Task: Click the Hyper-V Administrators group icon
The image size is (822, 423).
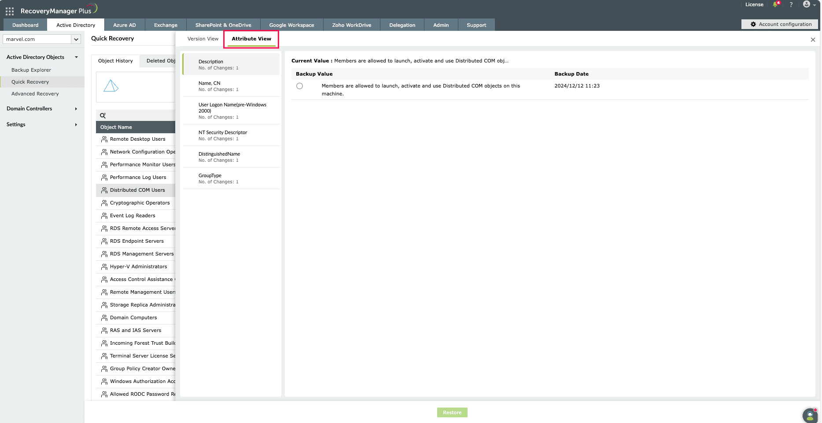Action: point(104,267)
